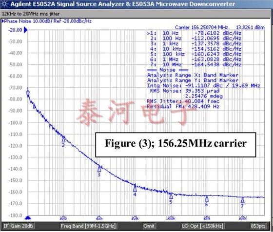This screenshot has height=232, width=273.
Task: Select marker 7 triangle at 10 MHz
Action: 243,201
